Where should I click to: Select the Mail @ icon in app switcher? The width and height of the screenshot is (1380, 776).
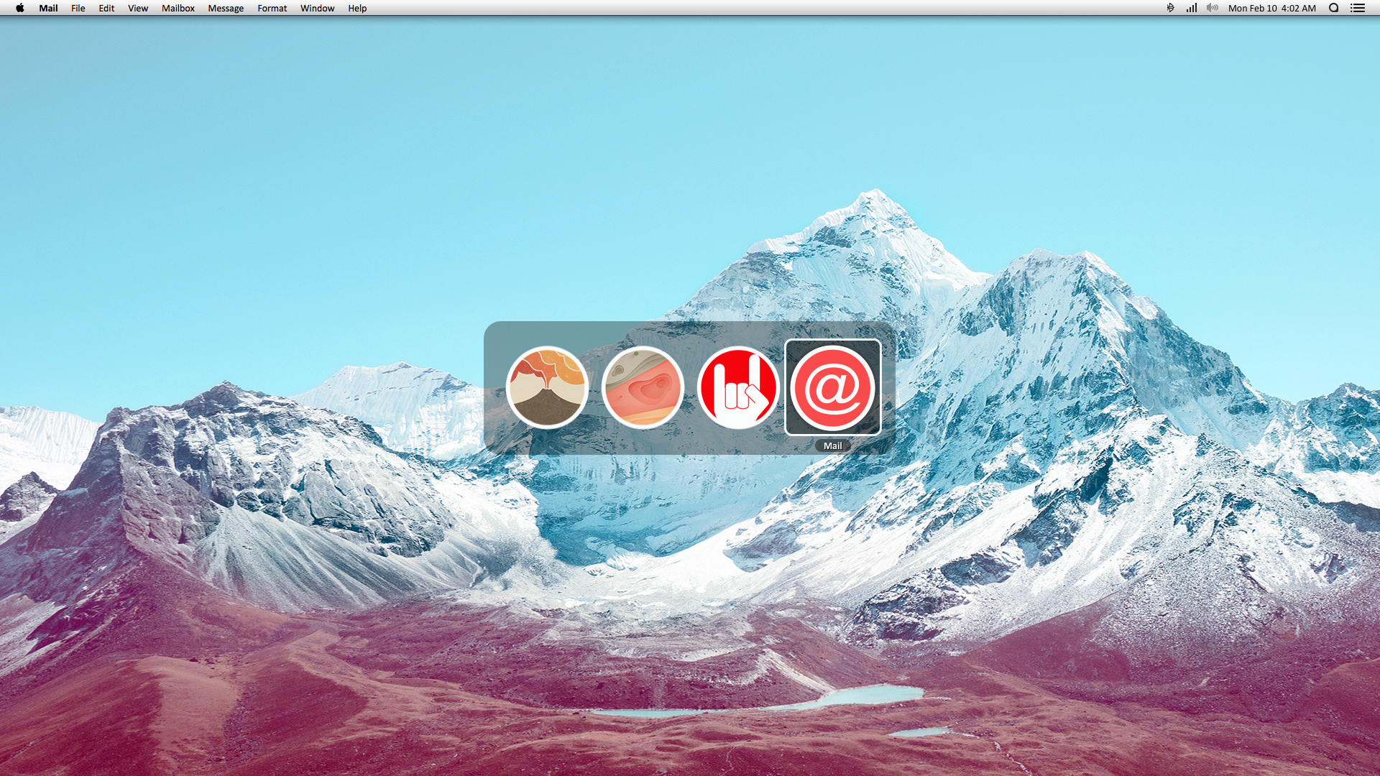point(832,387)
